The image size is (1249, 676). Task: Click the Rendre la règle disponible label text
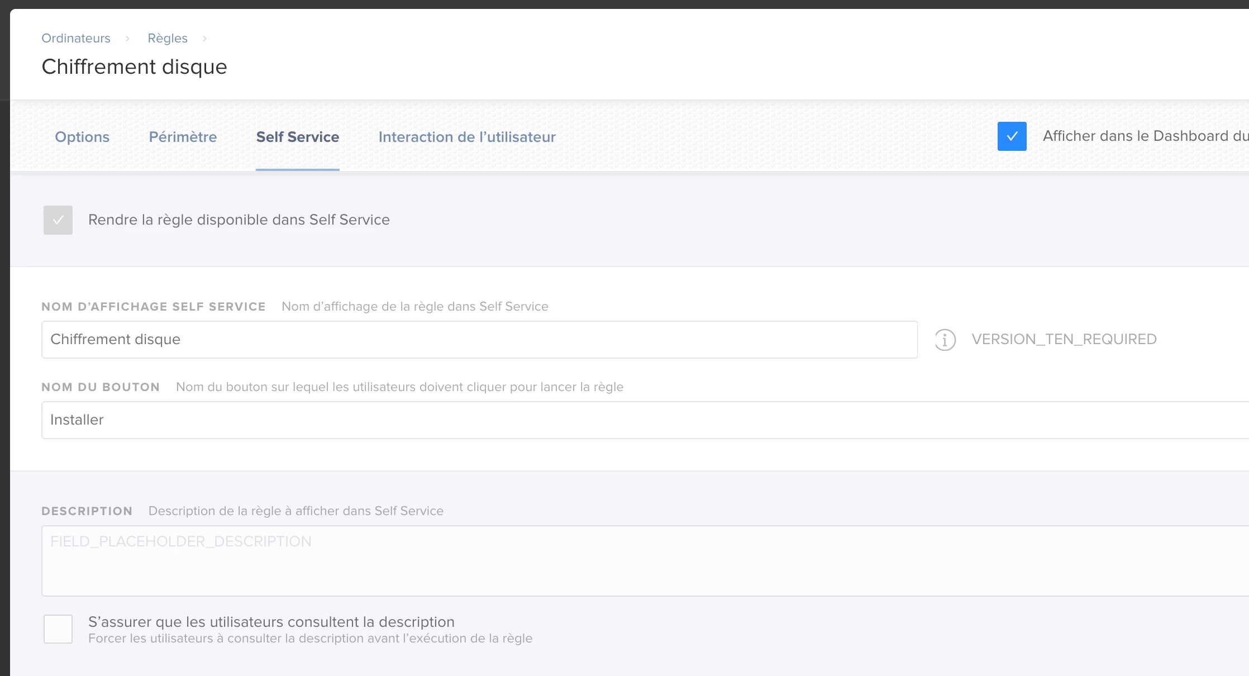coord(239,220)
